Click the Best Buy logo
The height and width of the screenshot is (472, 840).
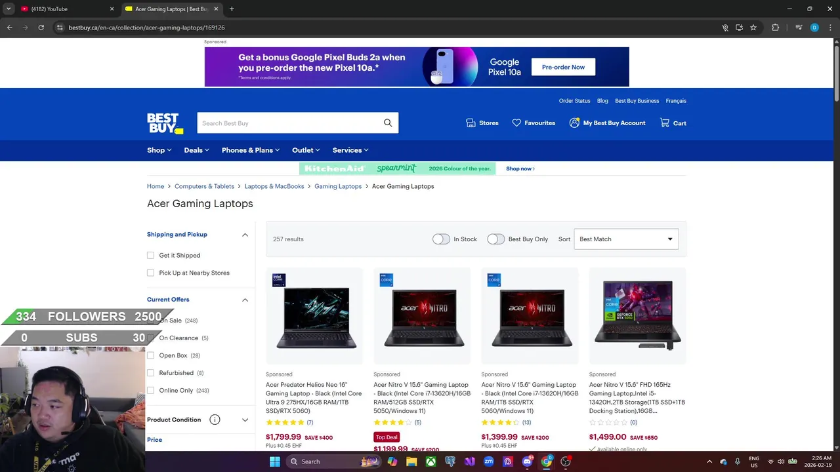coord(165,123)
